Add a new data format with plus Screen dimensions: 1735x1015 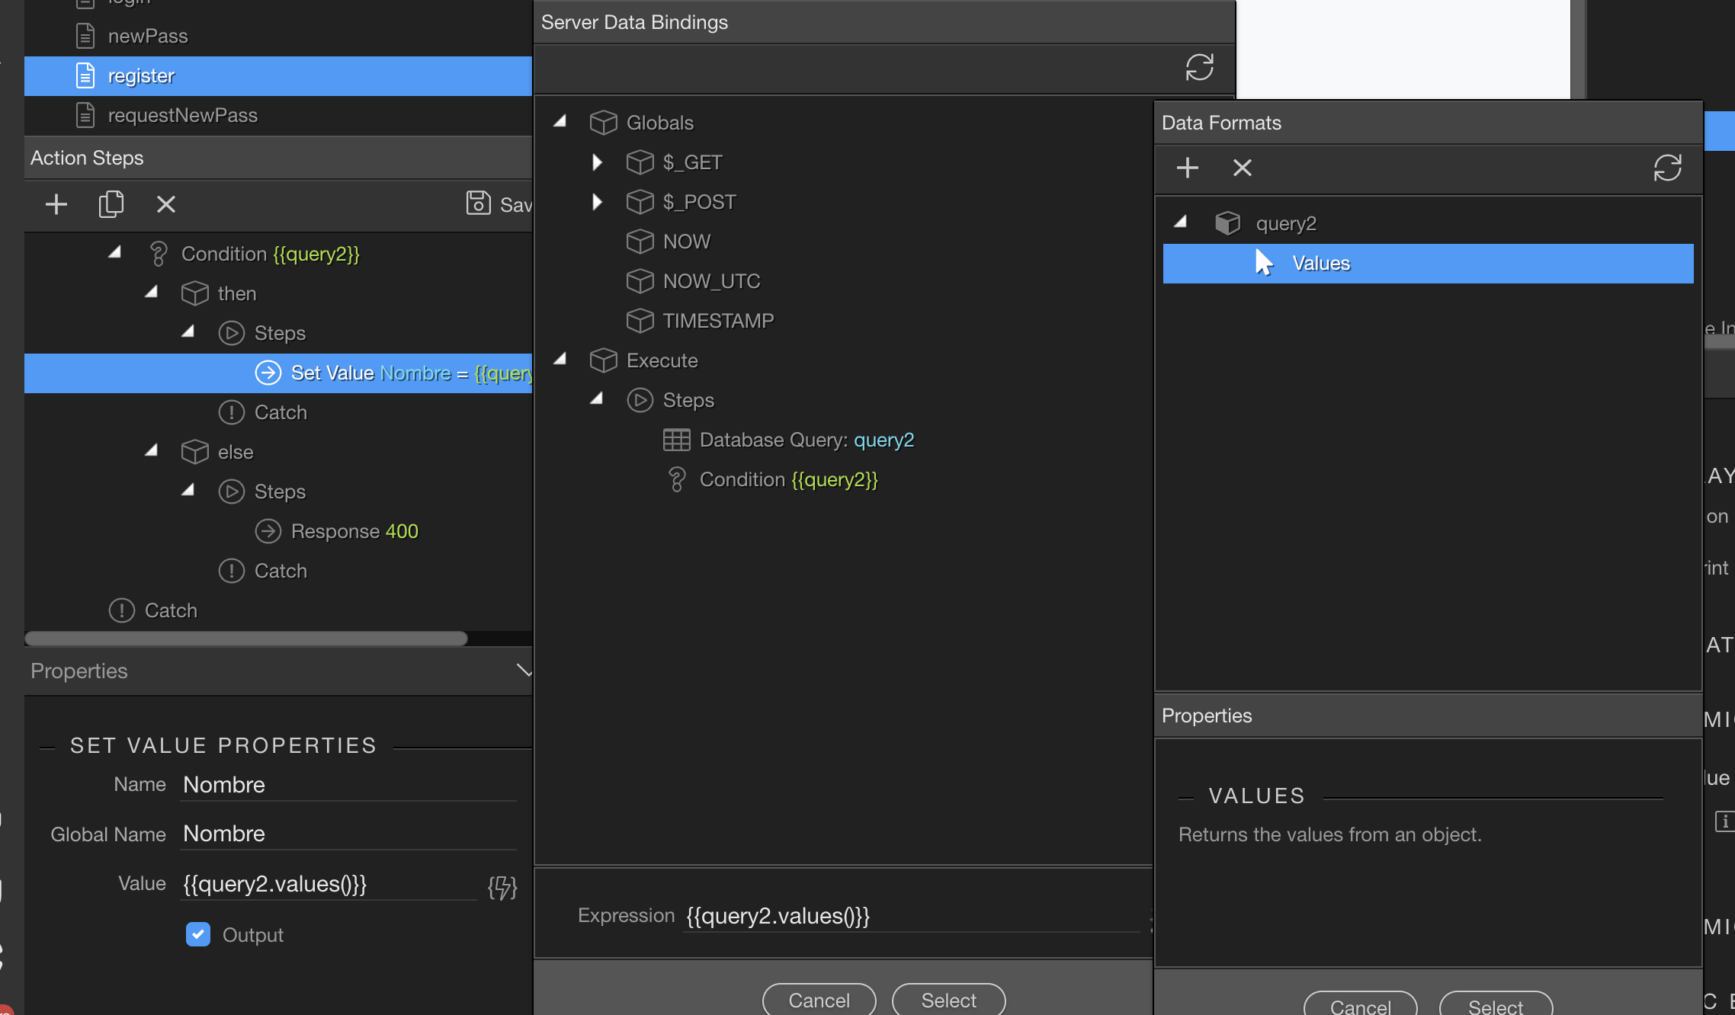click(x=1188, y=168)
